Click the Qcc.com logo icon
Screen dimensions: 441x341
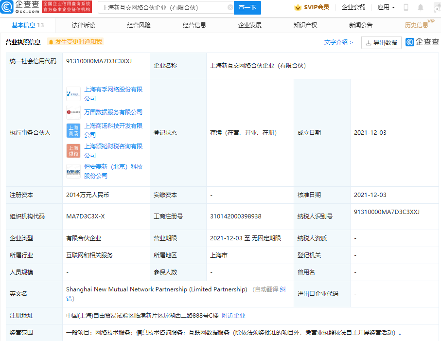(x=7, y=7)
